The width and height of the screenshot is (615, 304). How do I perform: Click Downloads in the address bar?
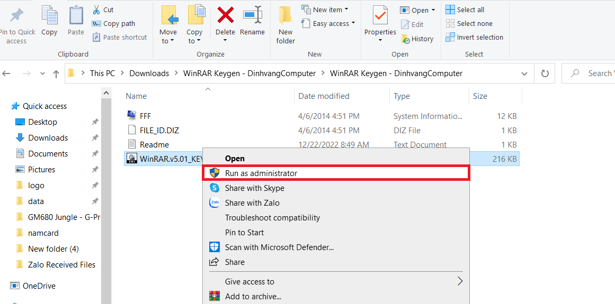[x=149, y=73]
